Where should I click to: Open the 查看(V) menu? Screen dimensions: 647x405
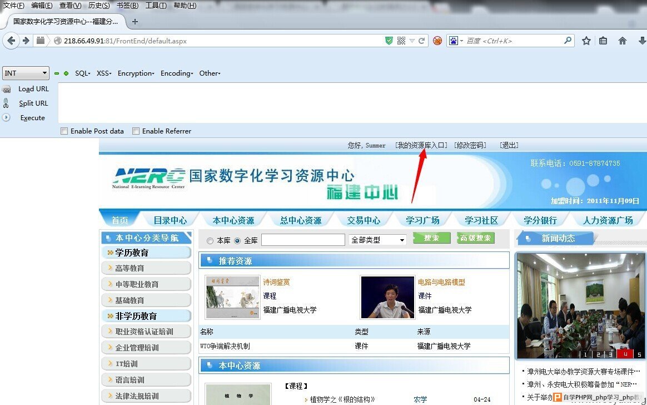pyautogui.click(x=70, y=6)
